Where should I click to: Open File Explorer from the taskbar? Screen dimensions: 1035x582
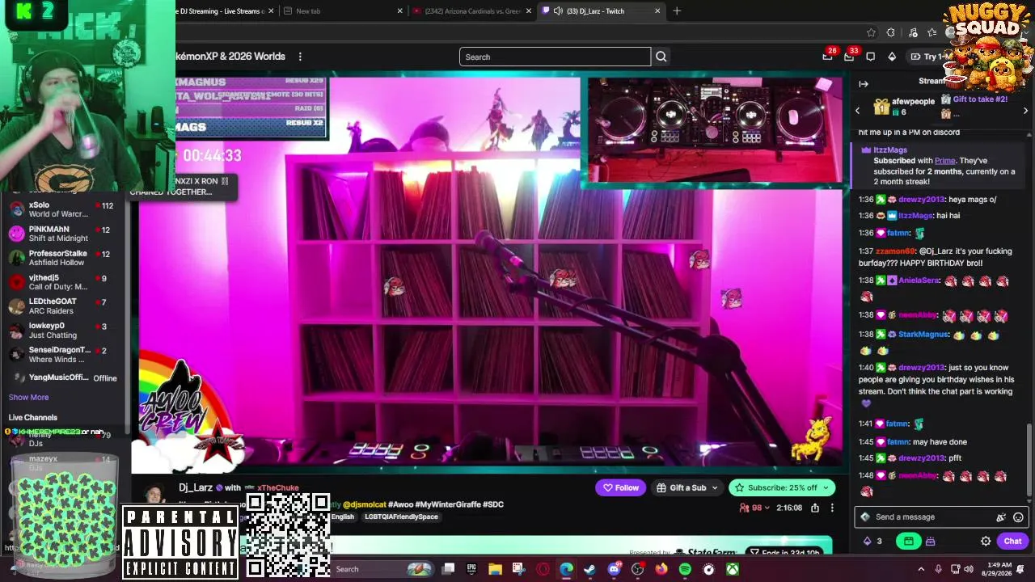click(x=495, y=569)
